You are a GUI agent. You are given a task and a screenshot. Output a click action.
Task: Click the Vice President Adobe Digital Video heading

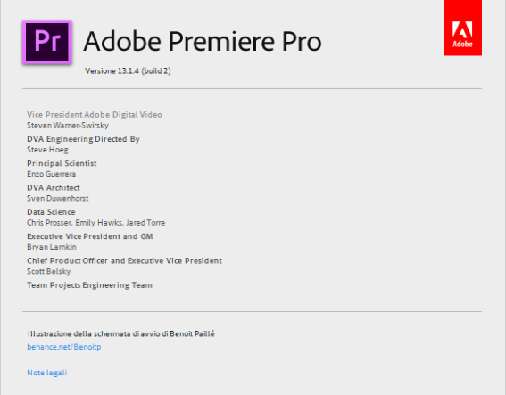[x=95, y=114]
